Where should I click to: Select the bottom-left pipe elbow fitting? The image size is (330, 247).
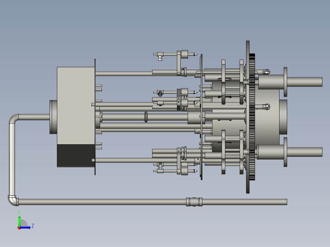pos(13,201)
